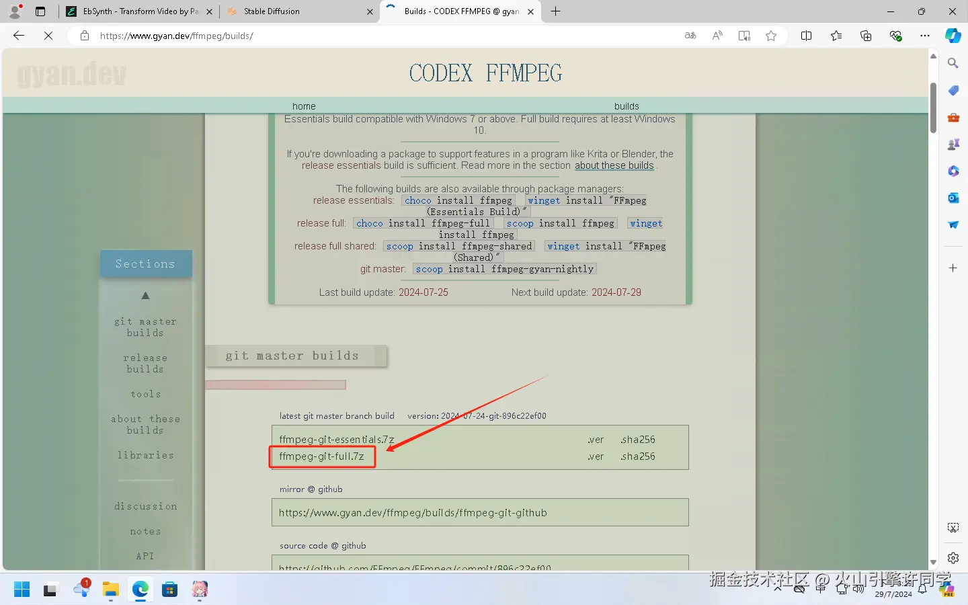This screenshot has width=968, height=605.
Task: Close the EbSynth tab
Action: tap(209, 11)
